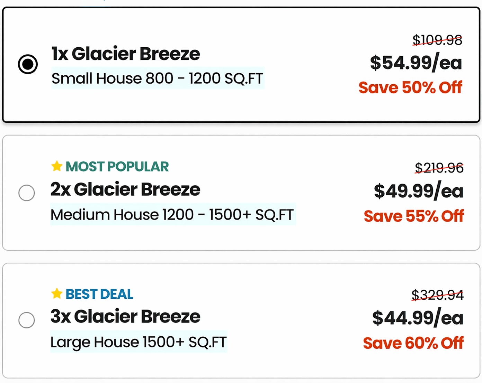Click the highlighted Medium House 1200 - 1500+ SQ.FT text
Screen dimensions: 482x383
173,214
